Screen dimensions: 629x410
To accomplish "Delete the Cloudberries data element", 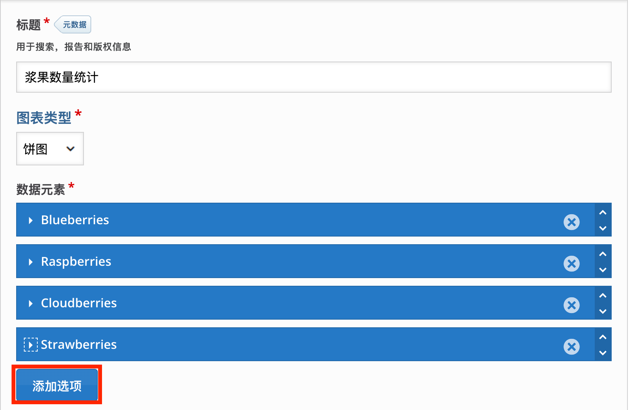I will coord(572,305).
